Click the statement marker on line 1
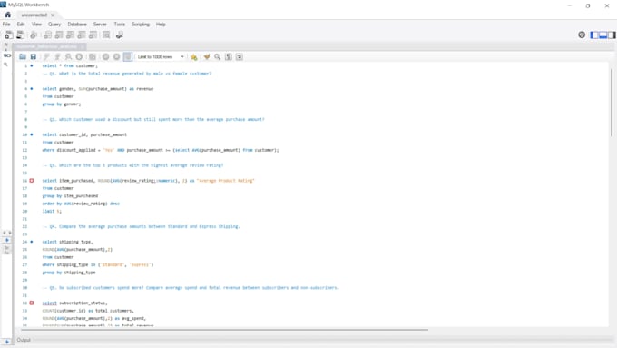This screenshot has height=348, width=617. pos(32,65)
